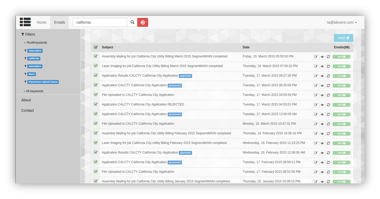Refresh the Application Results approved March row
The image size is (380, 199).
(x=328, y=76)
